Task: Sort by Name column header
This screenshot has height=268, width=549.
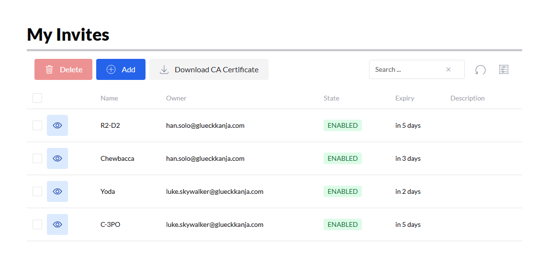Action: pyautogui.click(x=109, y=98)
